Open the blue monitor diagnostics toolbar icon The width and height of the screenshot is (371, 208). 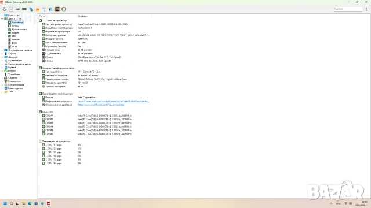tap(31, 9)
